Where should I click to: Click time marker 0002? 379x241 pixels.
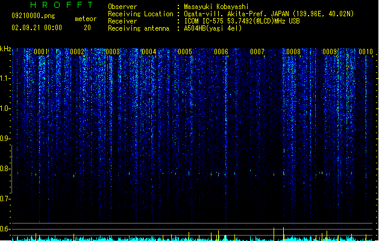[77, 52]
